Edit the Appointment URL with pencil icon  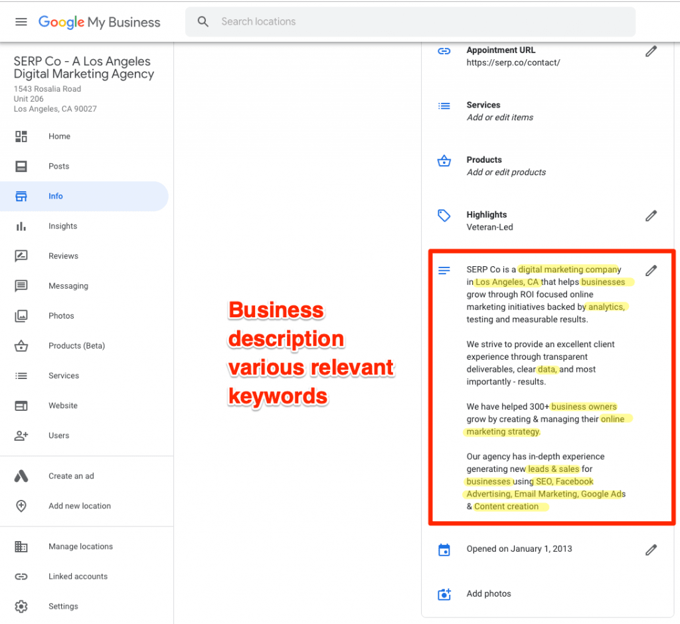tap(651, 51)
